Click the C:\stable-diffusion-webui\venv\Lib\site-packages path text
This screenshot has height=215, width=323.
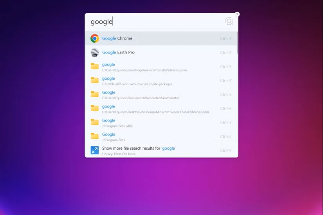pyautogui.click(x=137, y=84)
